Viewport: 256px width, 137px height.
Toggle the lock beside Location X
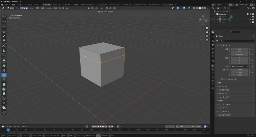click(x=249, y=49)
